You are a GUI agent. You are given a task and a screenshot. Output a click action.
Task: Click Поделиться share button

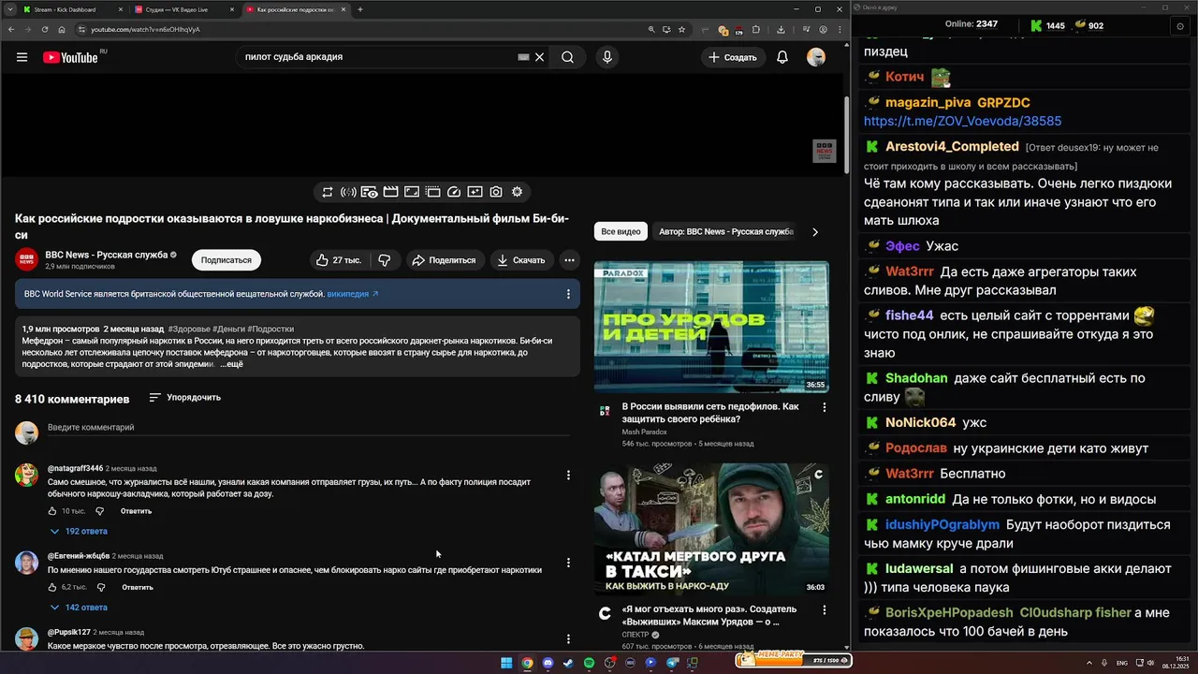point(445,260)
